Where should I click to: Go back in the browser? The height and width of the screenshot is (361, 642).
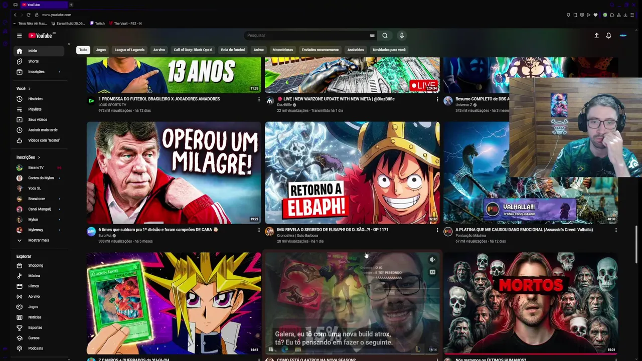(x=15, y=15)
